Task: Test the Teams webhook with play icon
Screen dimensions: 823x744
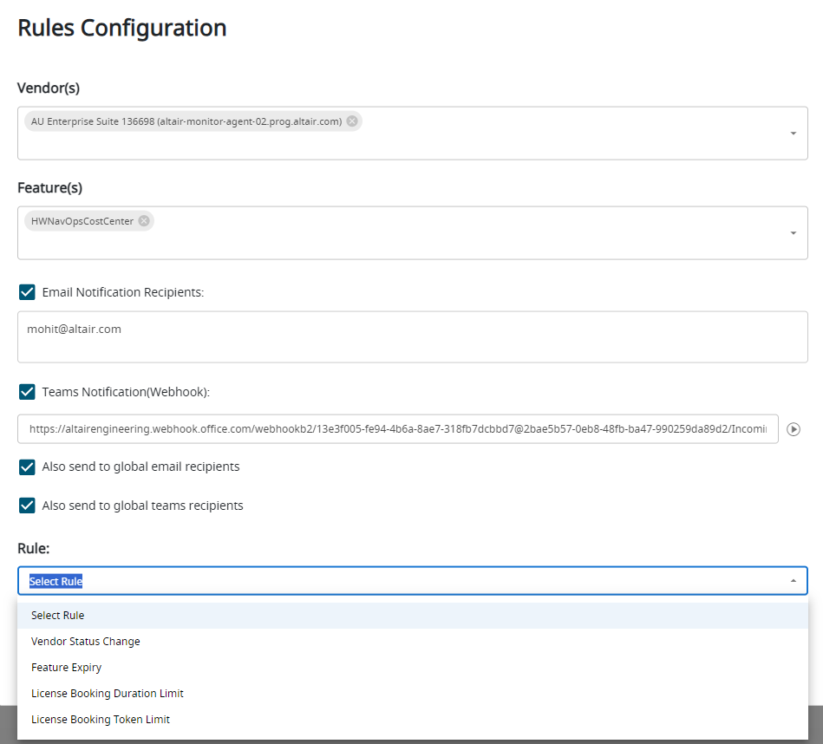Action: pos(794,428)
